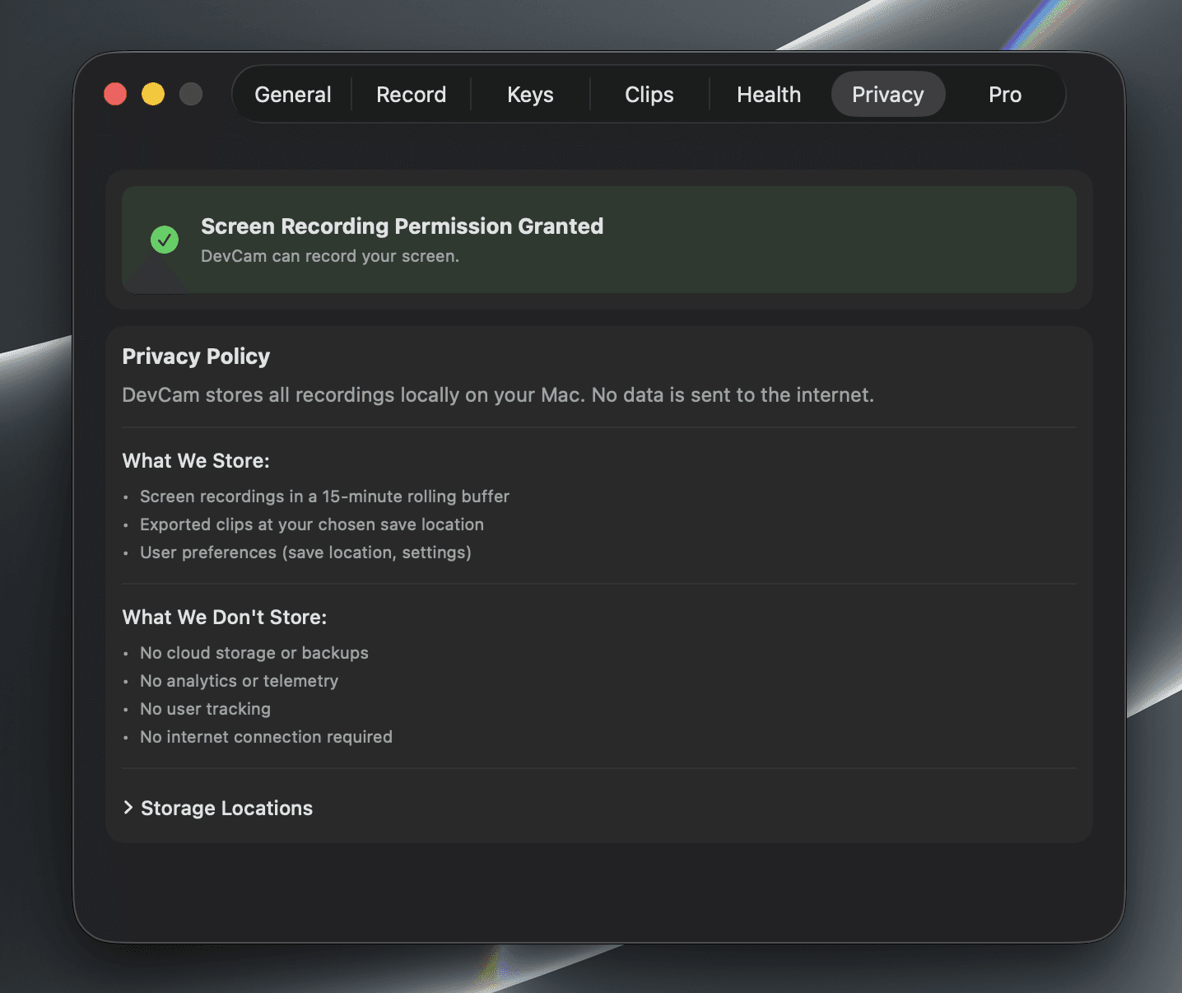Minimize the window with the yellow button
The width and height of the screenshot is (1182, 993).
pos(153,94)
